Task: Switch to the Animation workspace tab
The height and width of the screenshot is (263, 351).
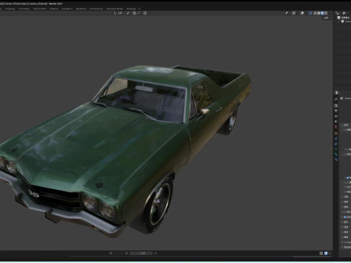Action: coord(67,9)
